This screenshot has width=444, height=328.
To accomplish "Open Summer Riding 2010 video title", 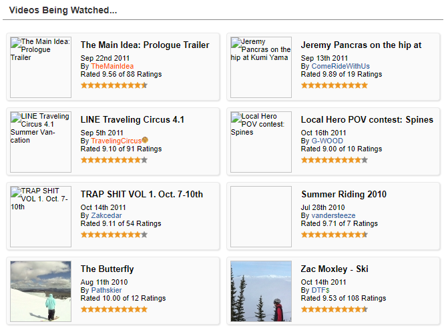I will (x=343, y=195).
